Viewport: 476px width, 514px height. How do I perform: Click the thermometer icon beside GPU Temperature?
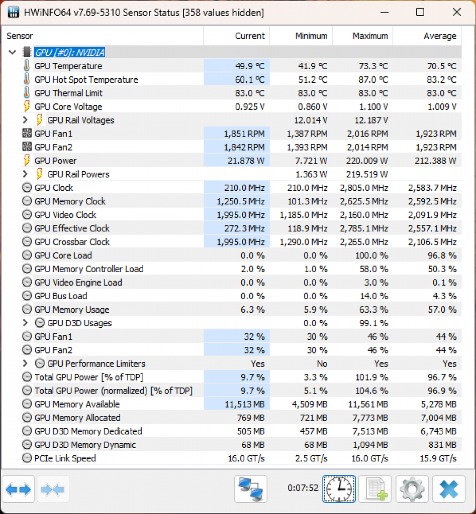pyautogui.click(x=27, y=66)
